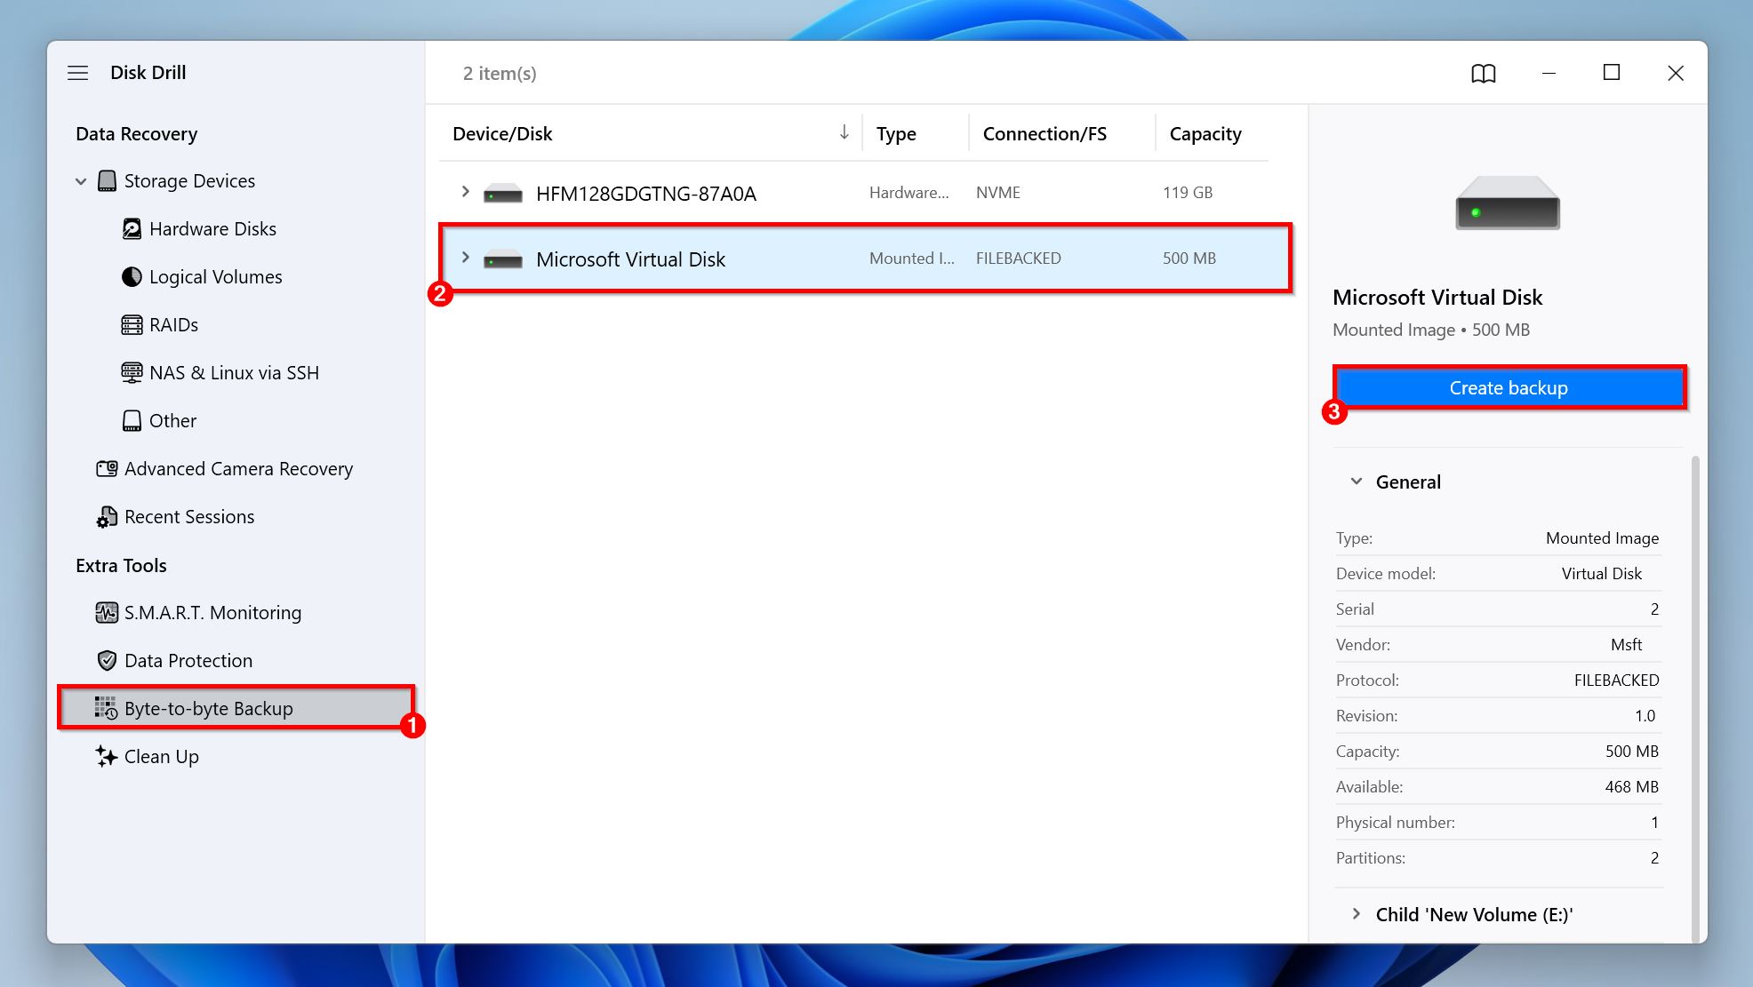Open the book/documentation icon in titlebar
The height and width of the screenshot is (987, 1753).
[x=1482, y=73]
